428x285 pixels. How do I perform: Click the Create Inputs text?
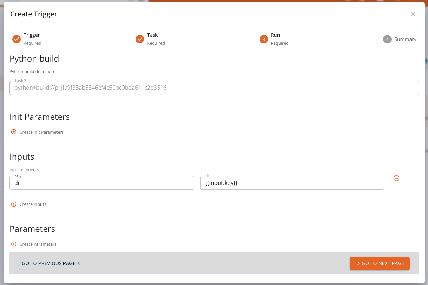coord(33,204)
